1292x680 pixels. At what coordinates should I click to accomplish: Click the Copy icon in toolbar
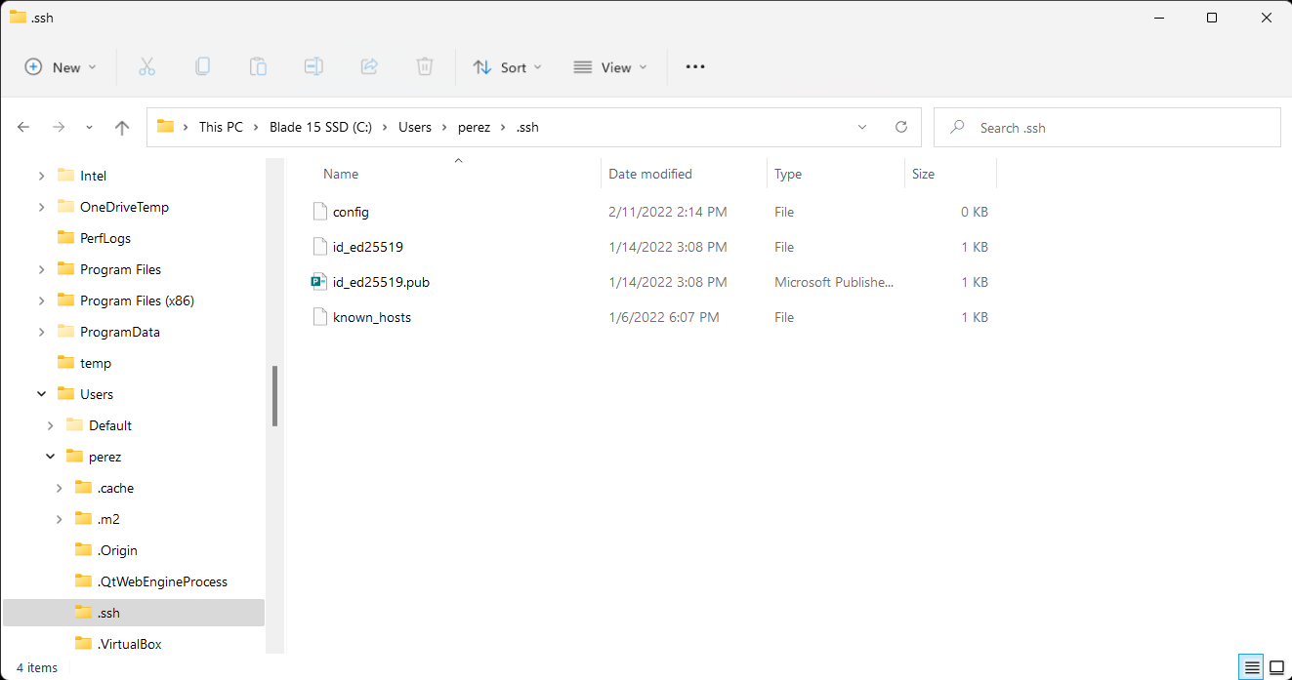[x=202, y=67]
